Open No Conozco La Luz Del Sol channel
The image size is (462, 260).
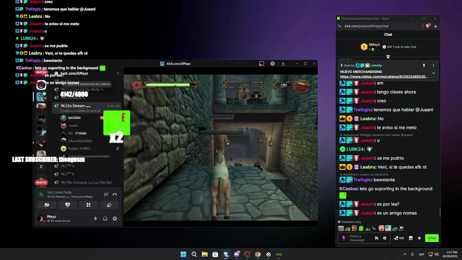[x=87, y=182]
